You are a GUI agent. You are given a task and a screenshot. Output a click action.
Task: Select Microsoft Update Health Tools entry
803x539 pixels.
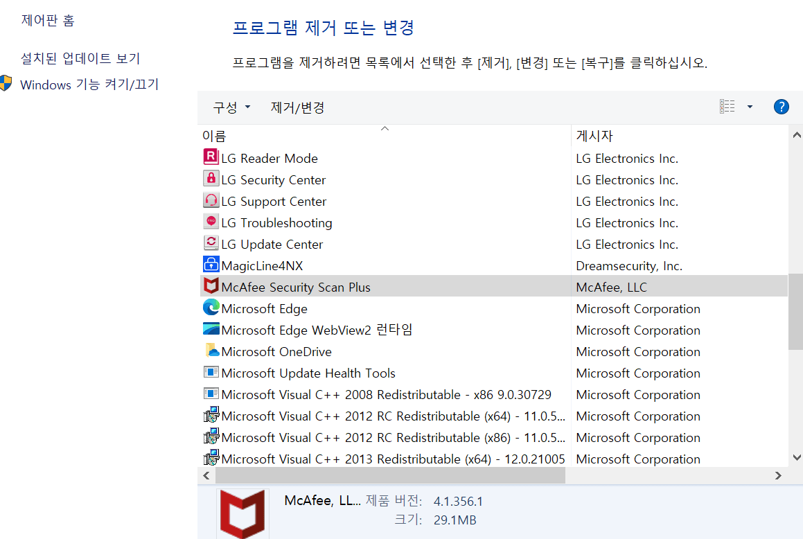tap(494, 373)
